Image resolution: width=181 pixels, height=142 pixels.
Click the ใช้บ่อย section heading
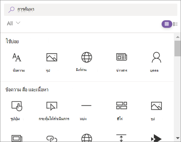click(12, 41)
